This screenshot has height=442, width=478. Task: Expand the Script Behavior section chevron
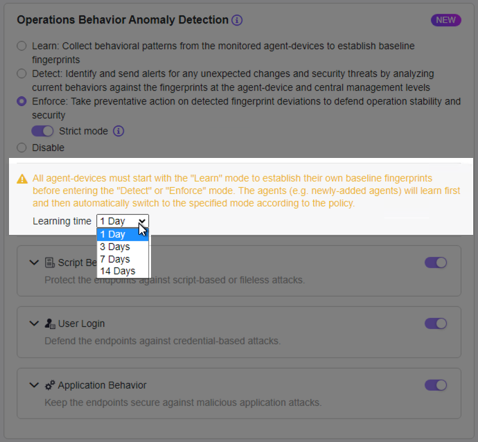tap(34, 263)
